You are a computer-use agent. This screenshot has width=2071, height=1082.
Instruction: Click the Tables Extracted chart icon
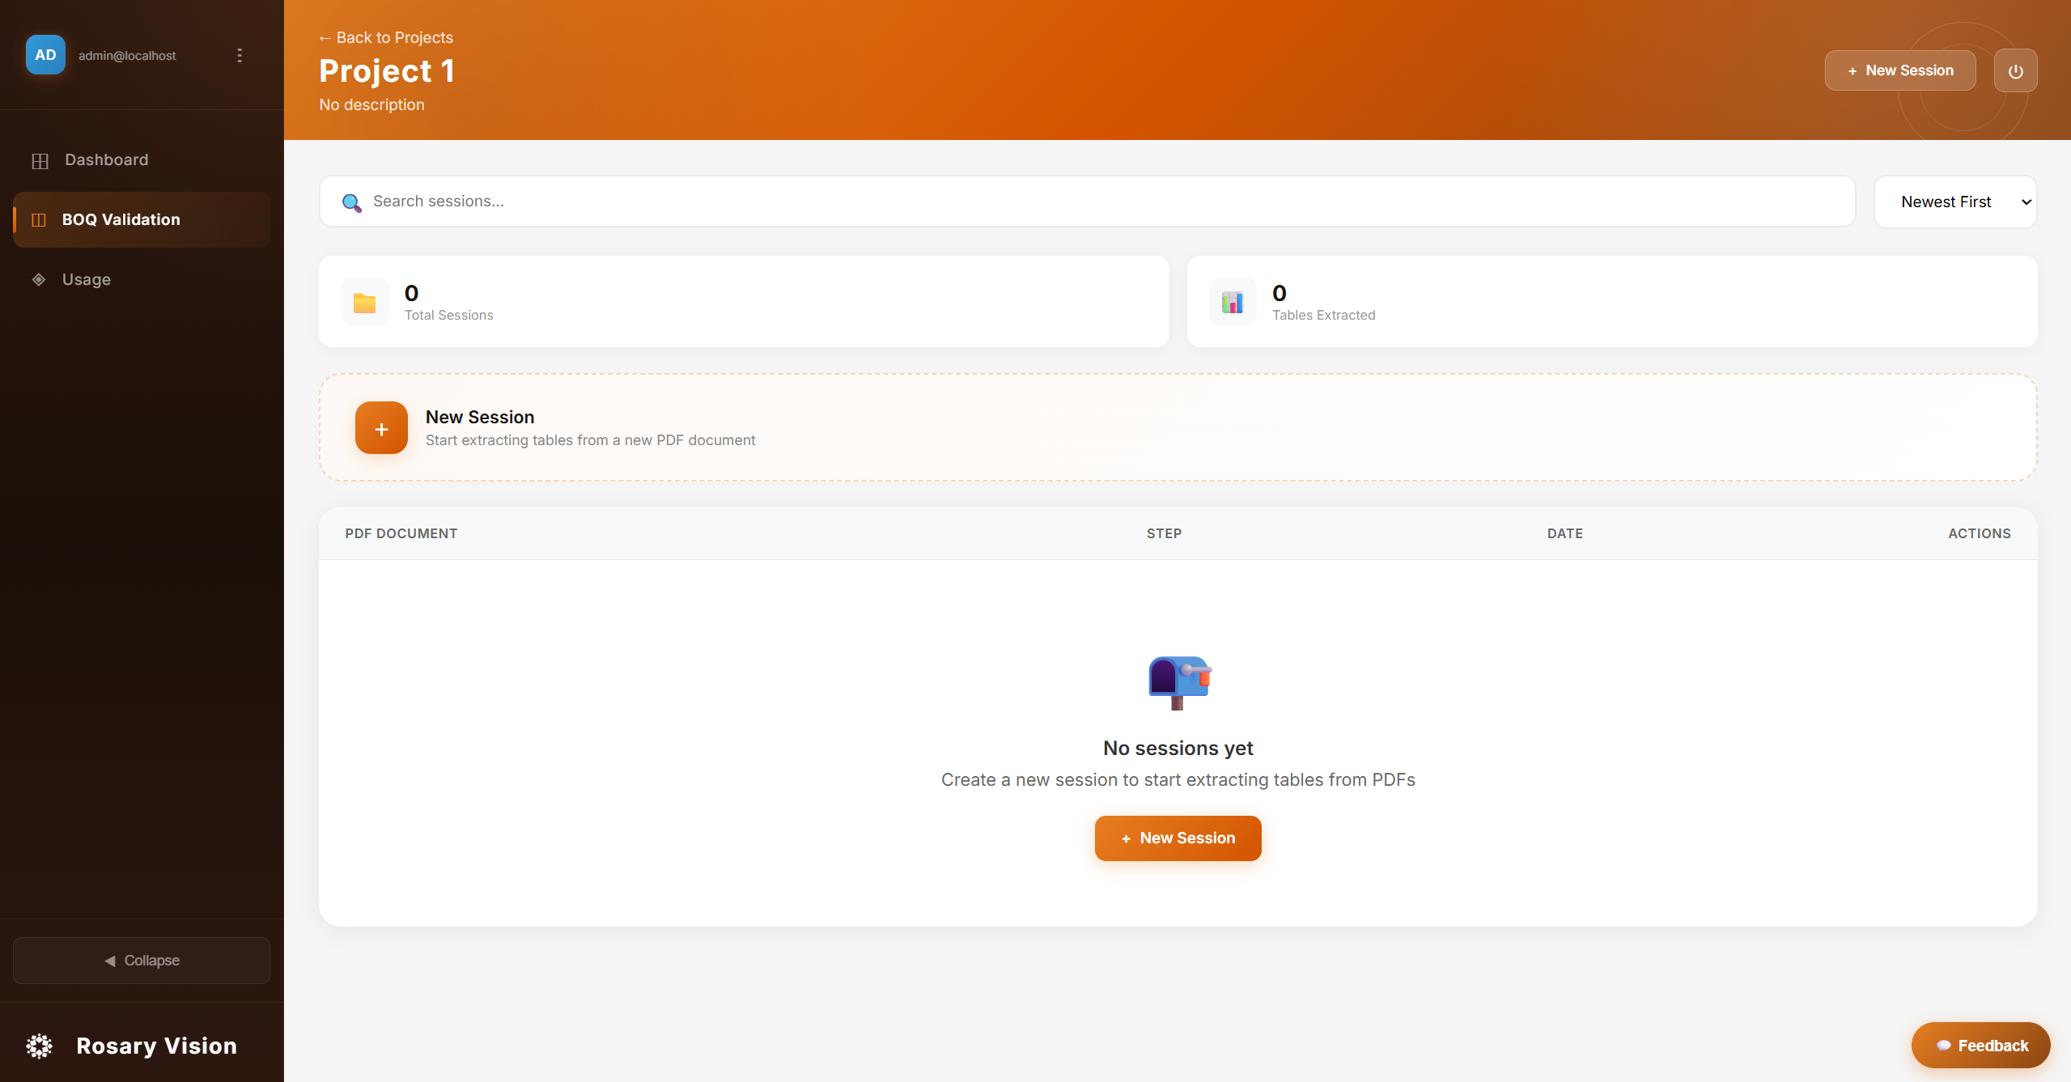1233,303
